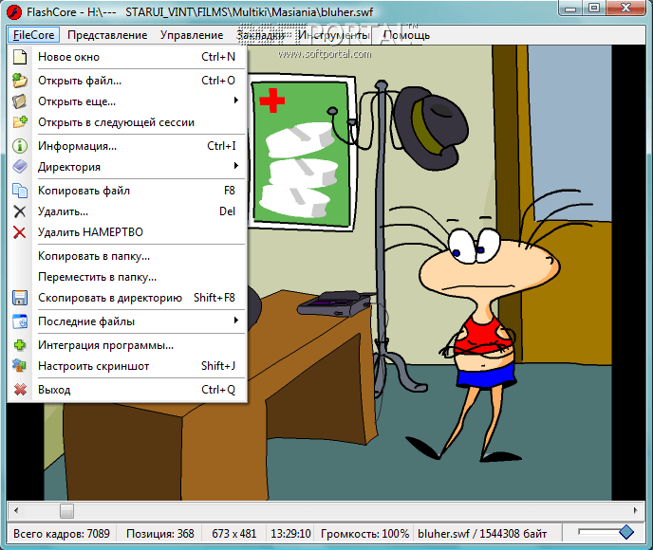
Task: Choose Удалить... menu entry
Action: 127,211
